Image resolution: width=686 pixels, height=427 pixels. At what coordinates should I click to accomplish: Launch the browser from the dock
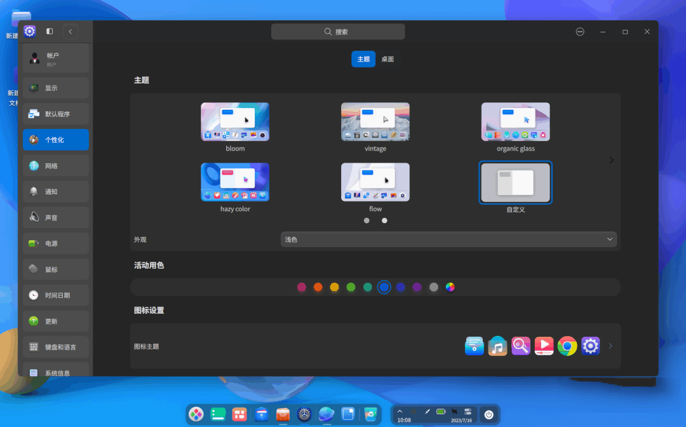point(326,414)
